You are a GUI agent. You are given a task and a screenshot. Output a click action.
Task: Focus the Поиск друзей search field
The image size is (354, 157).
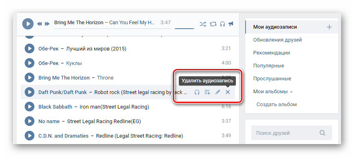click(x=292, y=133)
